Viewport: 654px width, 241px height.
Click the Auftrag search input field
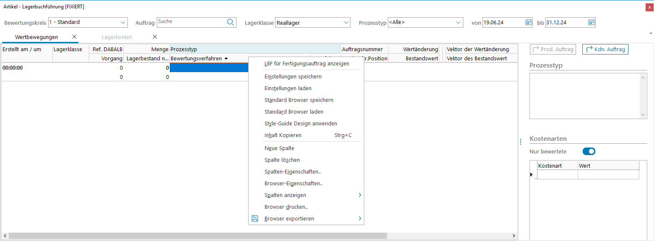tap(191, 22)
